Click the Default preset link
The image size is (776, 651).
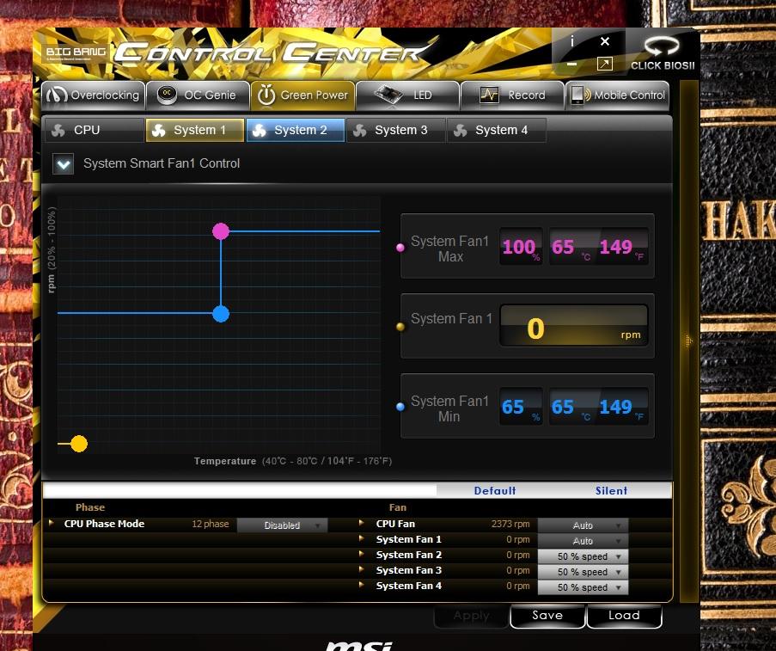pos(494,490)
